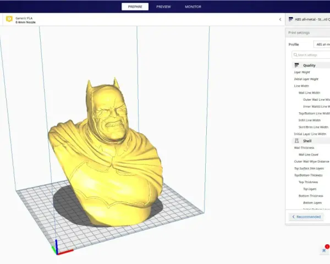
Task: Click the yellow Generic PLA material icon
Action: [x=9, y=19]
